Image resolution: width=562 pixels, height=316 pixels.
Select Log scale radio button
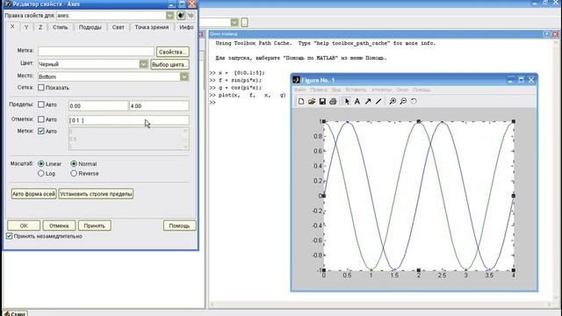tap(41, 174)
